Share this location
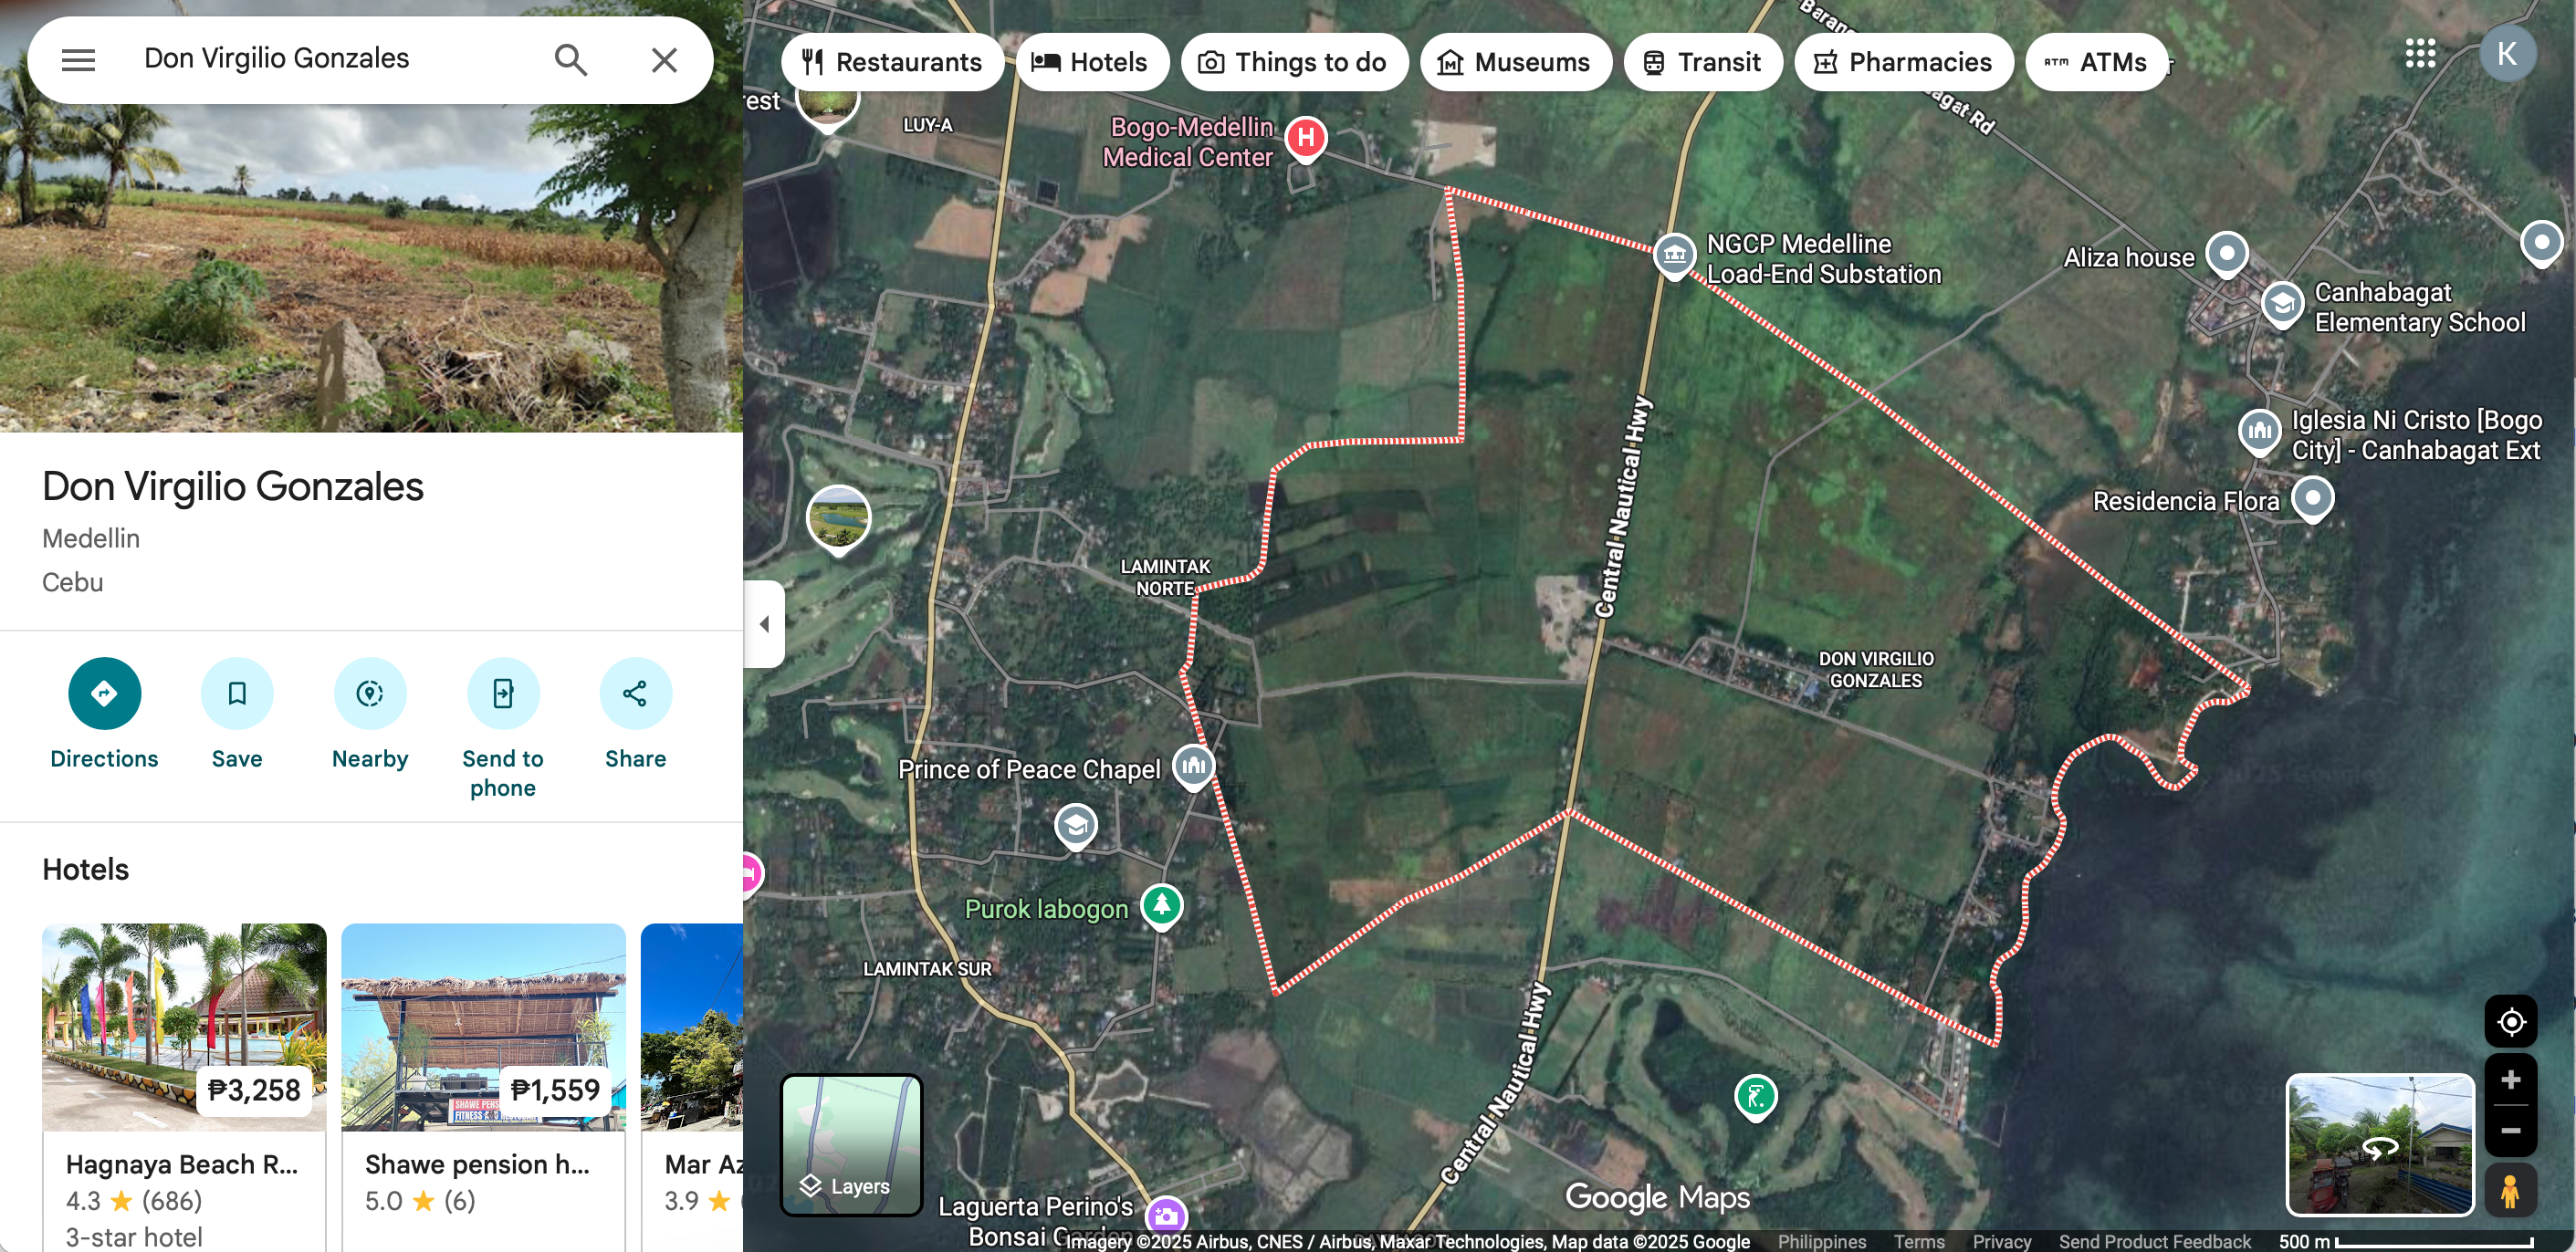 click(636, 714)
